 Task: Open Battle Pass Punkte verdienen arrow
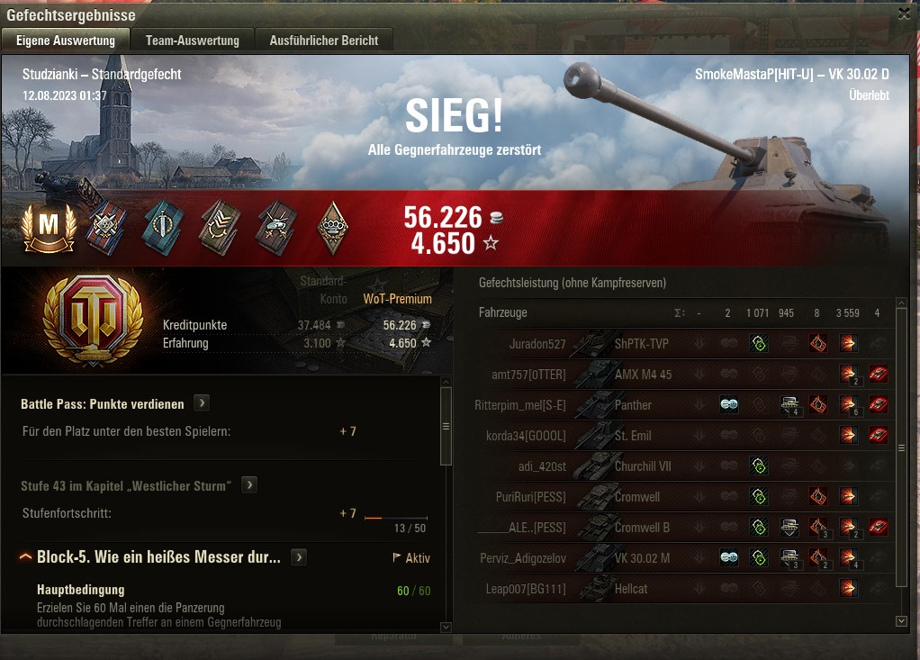pyautogui.click(x=202, y=403)
